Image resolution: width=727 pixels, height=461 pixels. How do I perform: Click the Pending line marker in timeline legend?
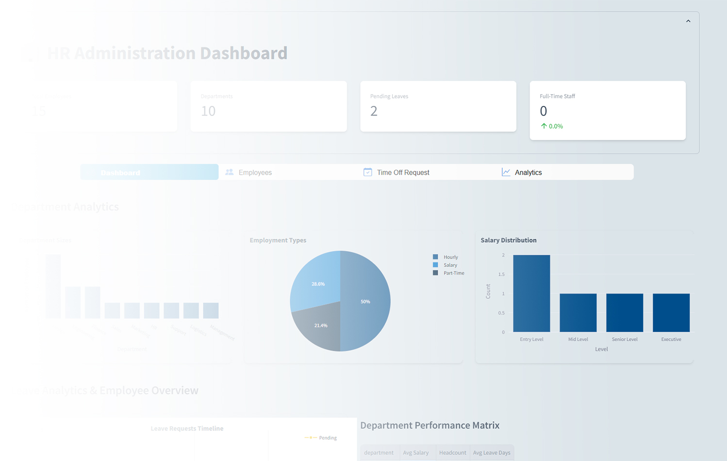pyautogui.click(x=311, y=438)
